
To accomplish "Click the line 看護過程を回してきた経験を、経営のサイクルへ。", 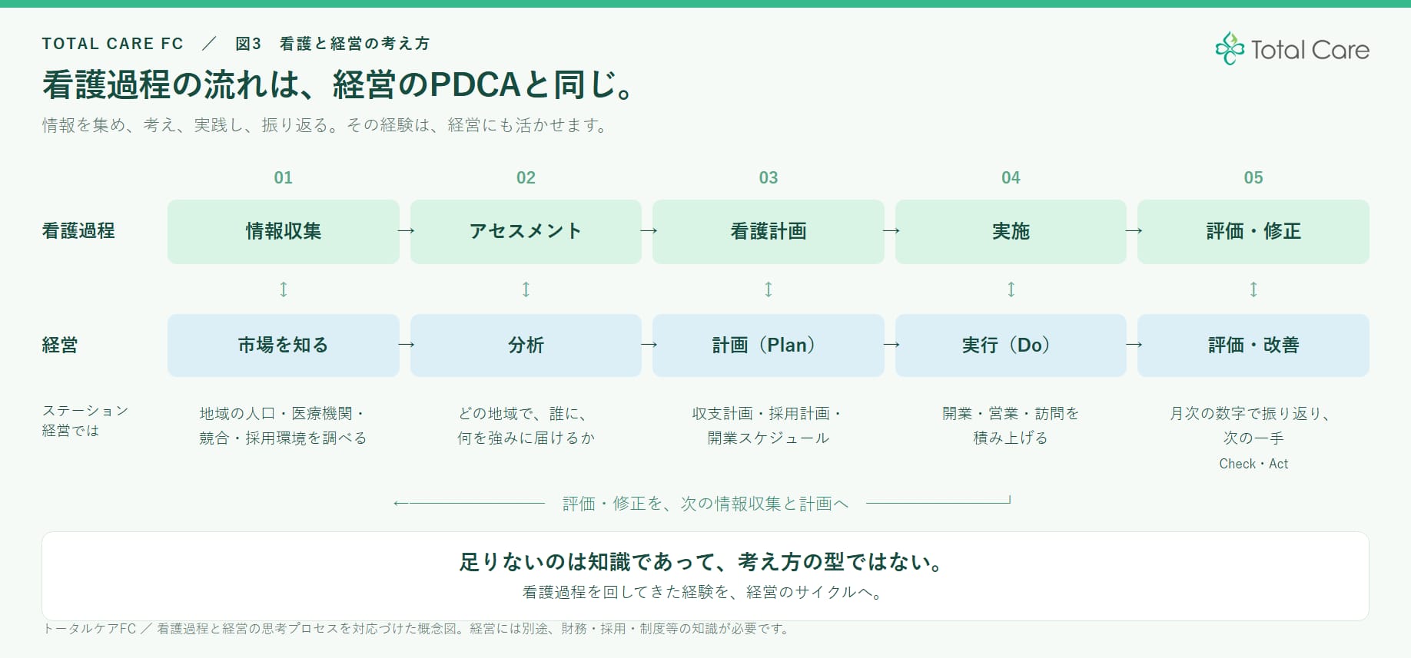I will click(x=703, y=593).
